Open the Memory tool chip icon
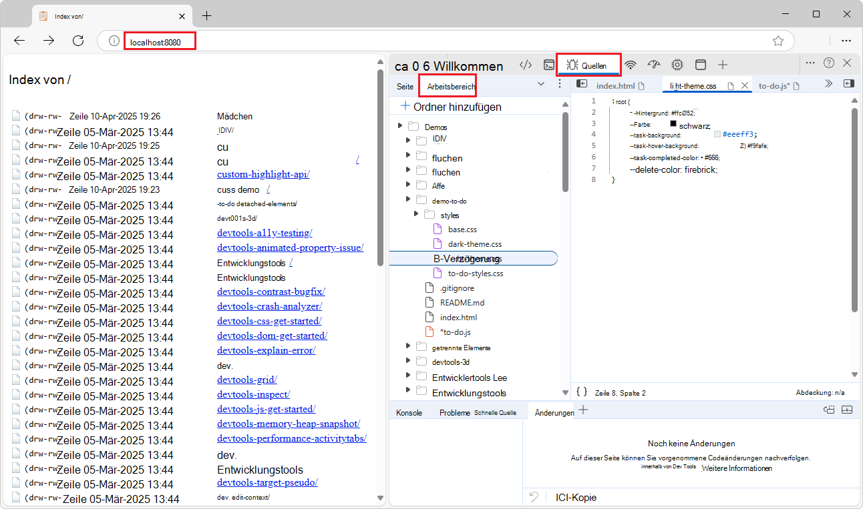 pos(677,65)
